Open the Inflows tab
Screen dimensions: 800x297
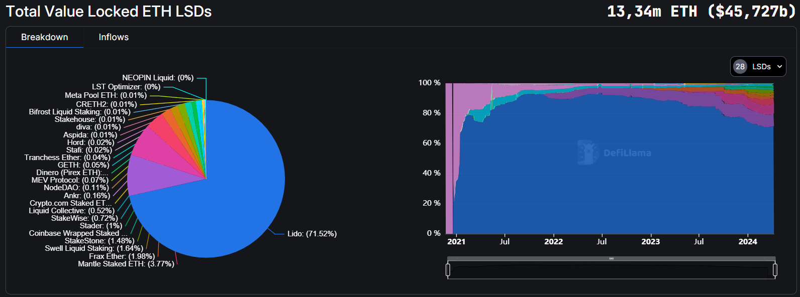(114, 37)
